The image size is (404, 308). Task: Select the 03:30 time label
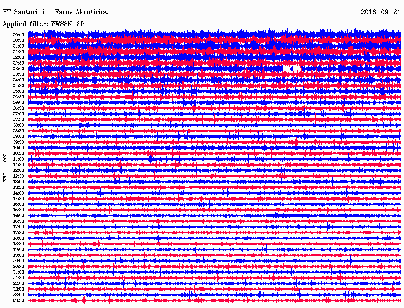coord(18,74)
